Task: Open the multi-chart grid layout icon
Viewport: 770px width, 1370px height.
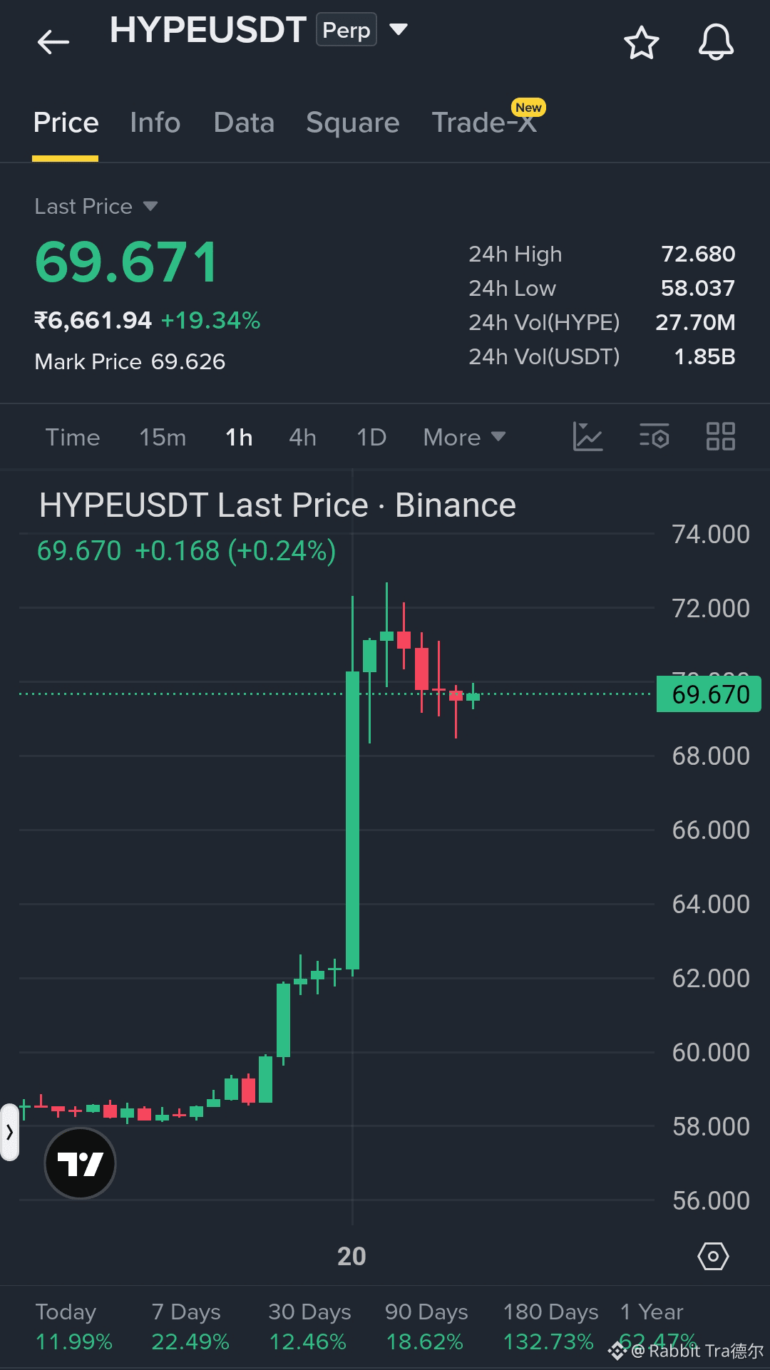Action: (720, 436)
